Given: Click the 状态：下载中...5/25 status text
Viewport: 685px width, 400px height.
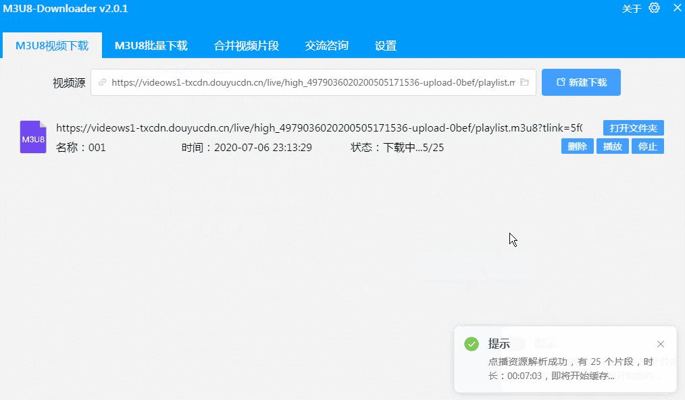Looking at the screenshot, I should click(397, 148).
